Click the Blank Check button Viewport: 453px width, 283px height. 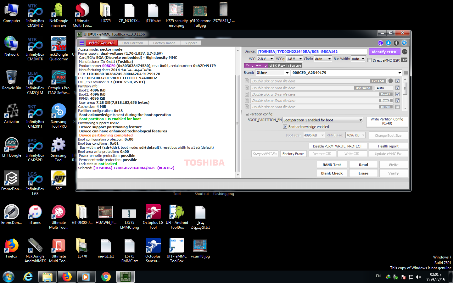(332, 173)
